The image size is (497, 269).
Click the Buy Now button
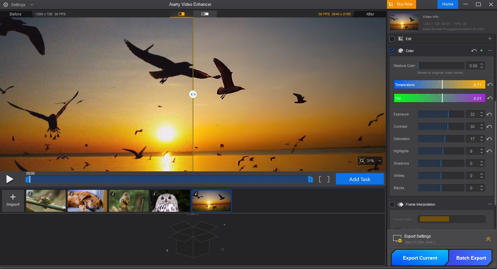[402, 4]
